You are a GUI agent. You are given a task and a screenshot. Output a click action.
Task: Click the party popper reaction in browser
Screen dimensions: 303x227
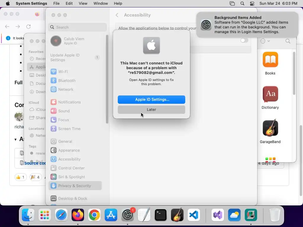tap(36, 177)
